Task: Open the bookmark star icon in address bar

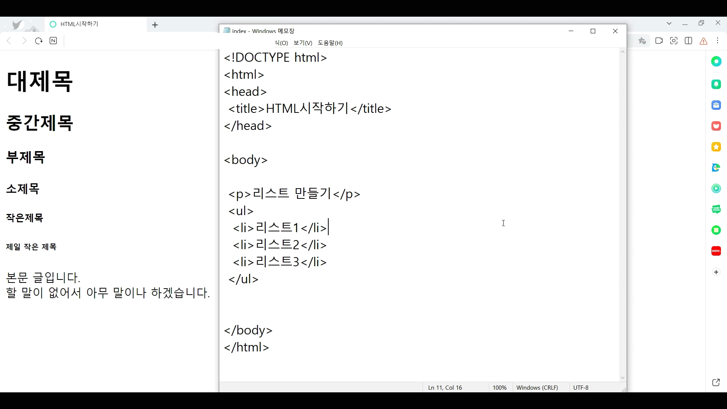Action: (642, 41)
